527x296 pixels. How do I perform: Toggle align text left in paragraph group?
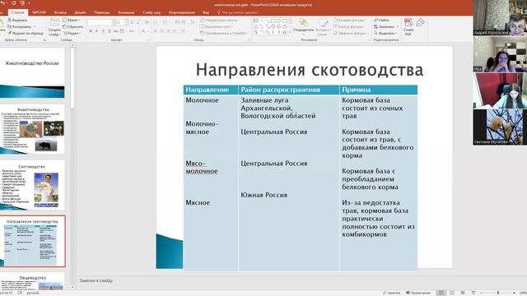(x=156, y=31)
